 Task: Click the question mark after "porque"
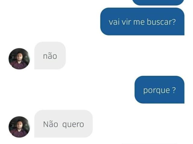click(x=174, y=90)
